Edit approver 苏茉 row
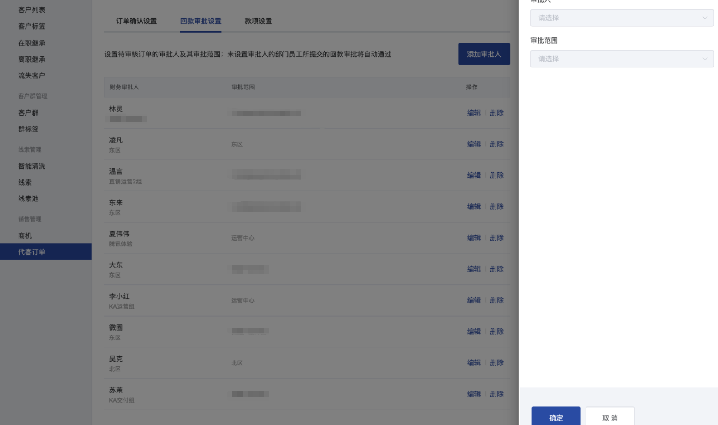The image size is (718, 425). pyautogui.click(x=474, y=395)
